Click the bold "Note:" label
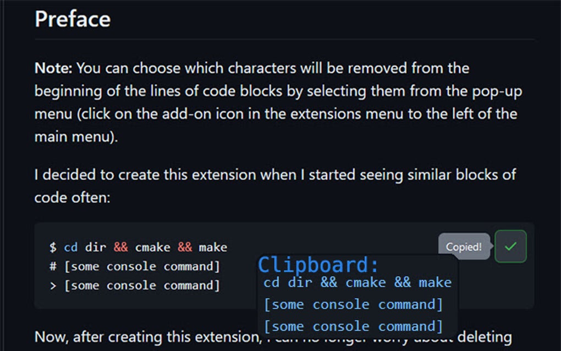Viewport: 561px width, 351px height. click(53, 69)
